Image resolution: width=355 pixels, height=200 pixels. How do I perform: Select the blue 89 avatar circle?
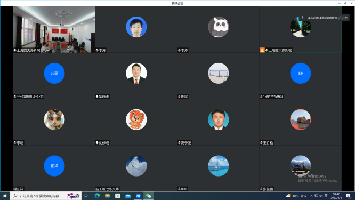[301, 74]
